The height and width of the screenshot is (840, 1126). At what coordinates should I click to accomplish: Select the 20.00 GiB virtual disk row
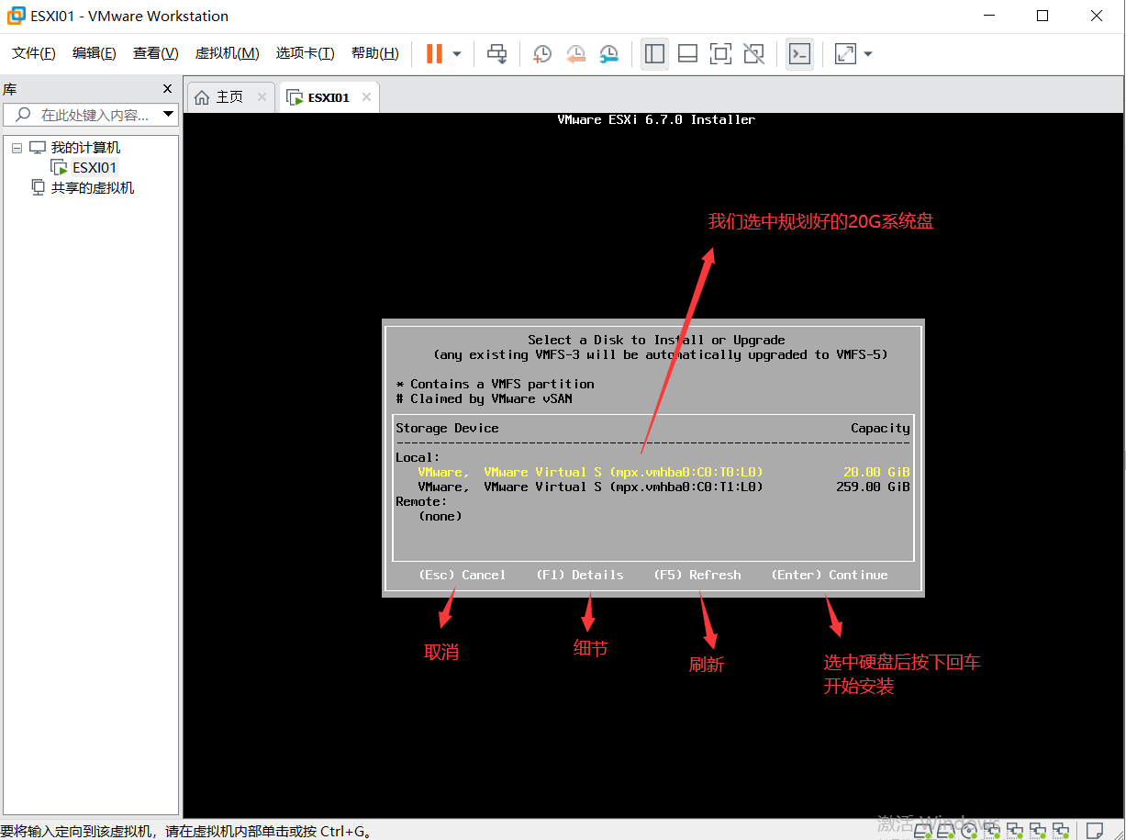point(653,472)
